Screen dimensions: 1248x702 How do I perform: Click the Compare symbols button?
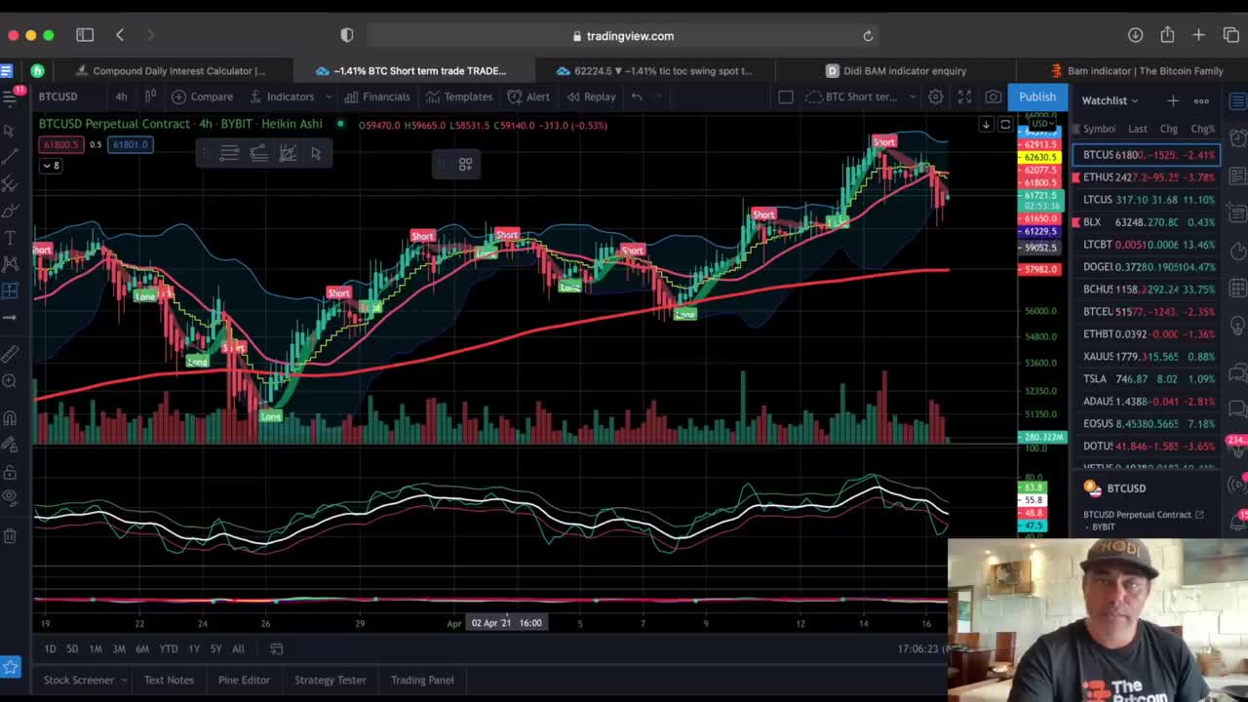[x=203, y=97]
